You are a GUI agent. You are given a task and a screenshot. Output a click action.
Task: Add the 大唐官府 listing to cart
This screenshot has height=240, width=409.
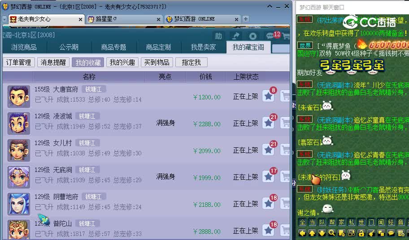285,96
